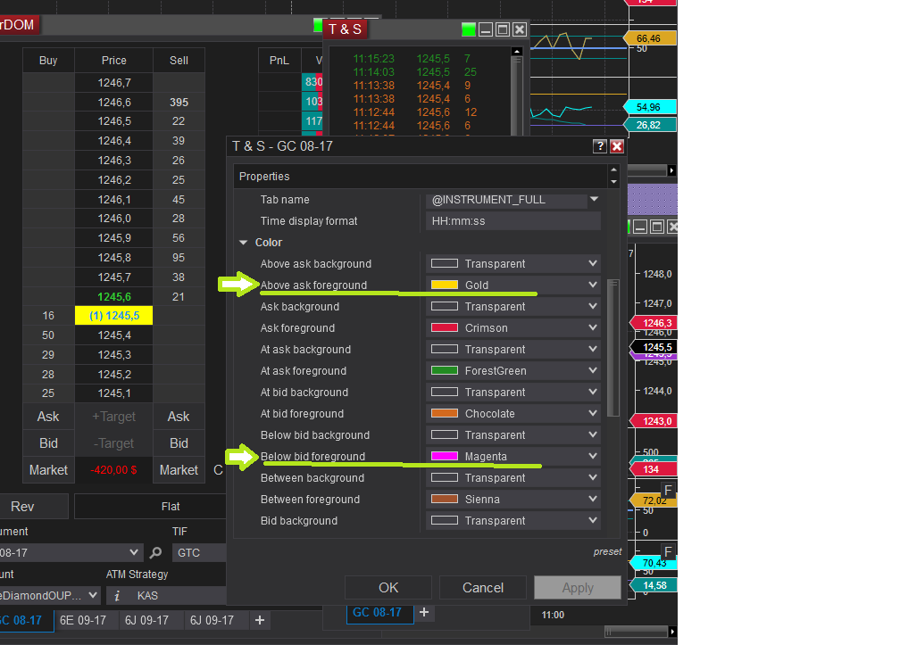The image size is (900, 645).
Task: Click green link indicator in T&S window
Action: (469, 29)
